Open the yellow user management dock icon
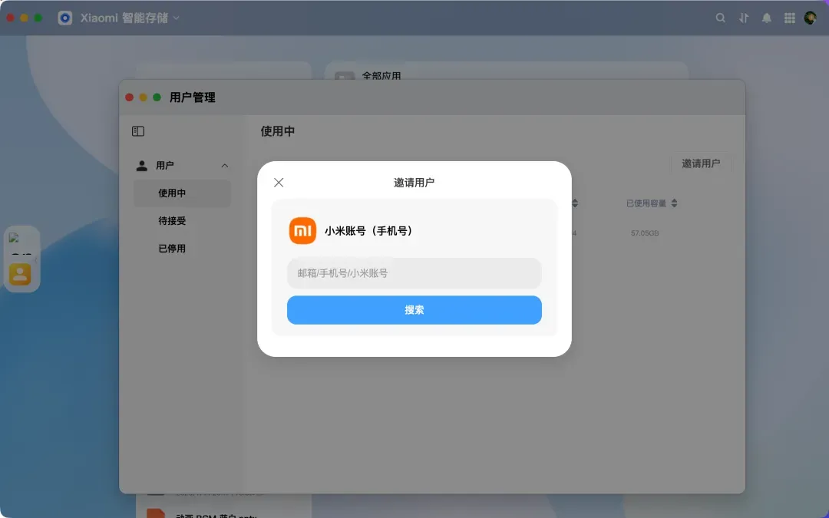Image resolution: width=829 pixels, height=518 pixels. coord(20,274)
